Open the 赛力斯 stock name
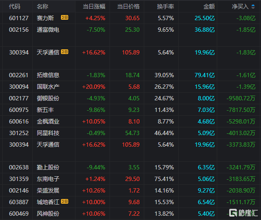This screenshot has height=220, width=261. click(x=45, y=18)
